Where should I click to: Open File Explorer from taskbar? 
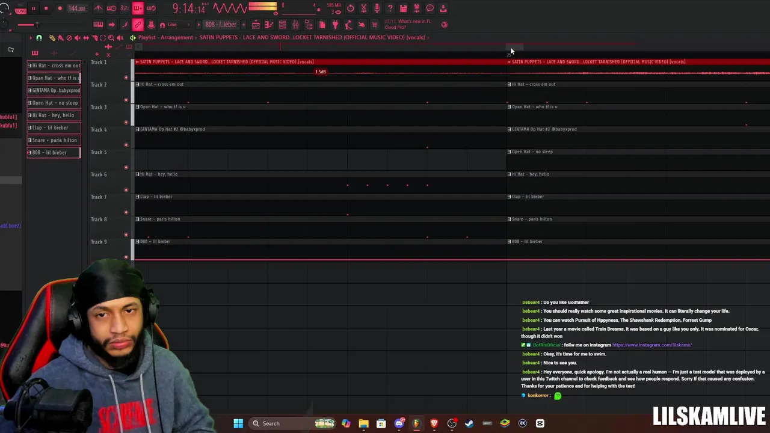click(x=363, y=423)
